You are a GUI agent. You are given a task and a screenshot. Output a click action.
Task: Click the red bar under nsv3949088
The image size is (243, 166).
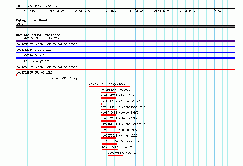click(x=109, y=115)
